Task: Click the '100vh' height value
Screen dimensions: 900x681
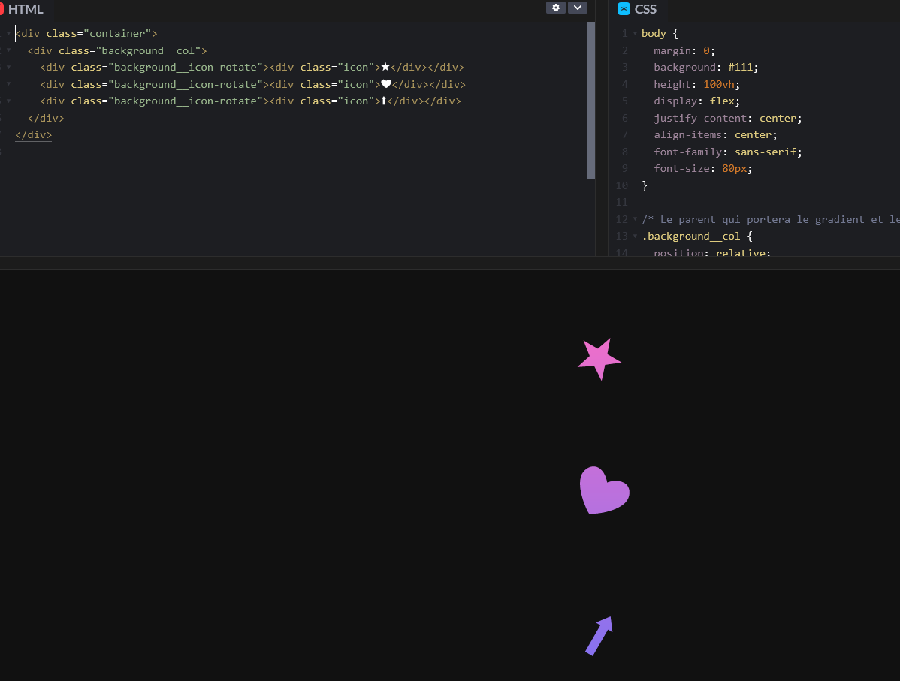Action: 719,84
